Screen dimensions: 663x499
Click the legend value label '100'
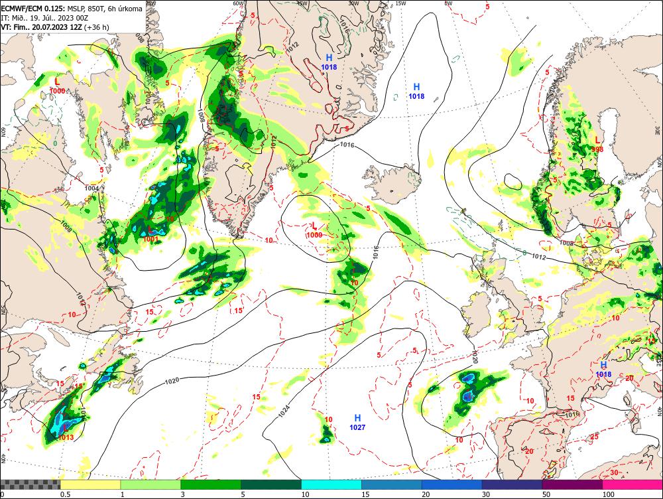click(x=608, y=494)
